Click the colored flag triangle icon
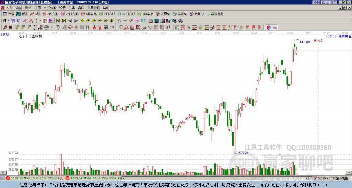Viewport: 352px width, 188px height. (x=51, y=21)
